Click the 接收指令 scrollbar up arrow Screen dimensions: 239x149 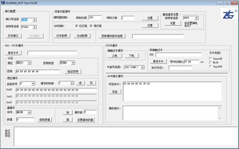(x=219, y=108)
